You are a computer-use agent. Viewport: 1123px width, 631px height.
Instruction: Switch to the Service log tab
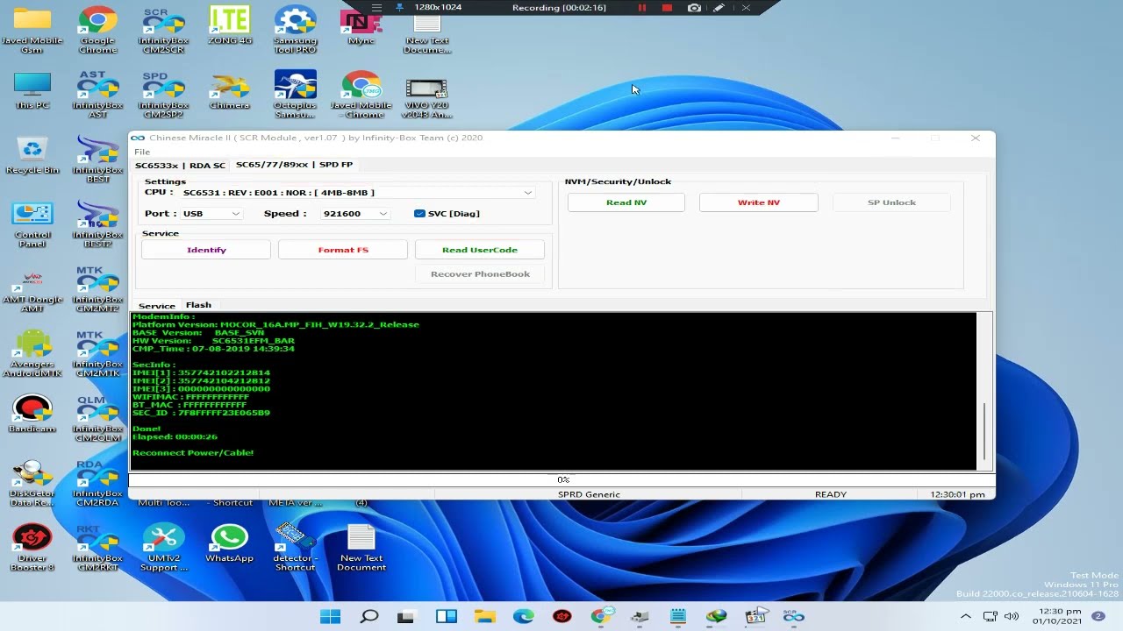pos(157,306)
